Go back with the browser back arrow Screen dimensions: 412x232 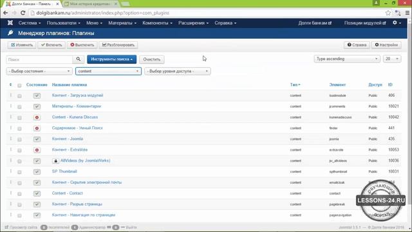(6, 13)
